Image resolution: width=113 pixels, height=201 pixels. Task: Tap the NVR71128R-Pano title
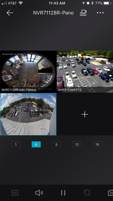click(x=53, y=13)
